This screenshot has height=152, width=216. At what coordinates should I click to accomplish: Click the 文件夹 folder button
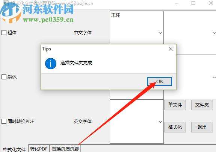click(202, 105)
